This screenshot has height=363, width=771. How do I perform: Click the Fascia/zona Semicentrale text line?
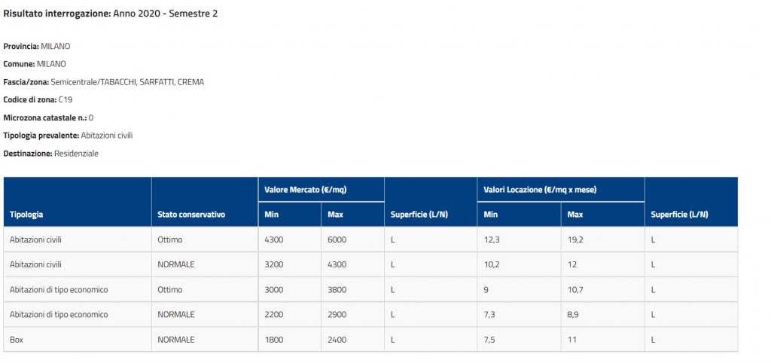104,82
